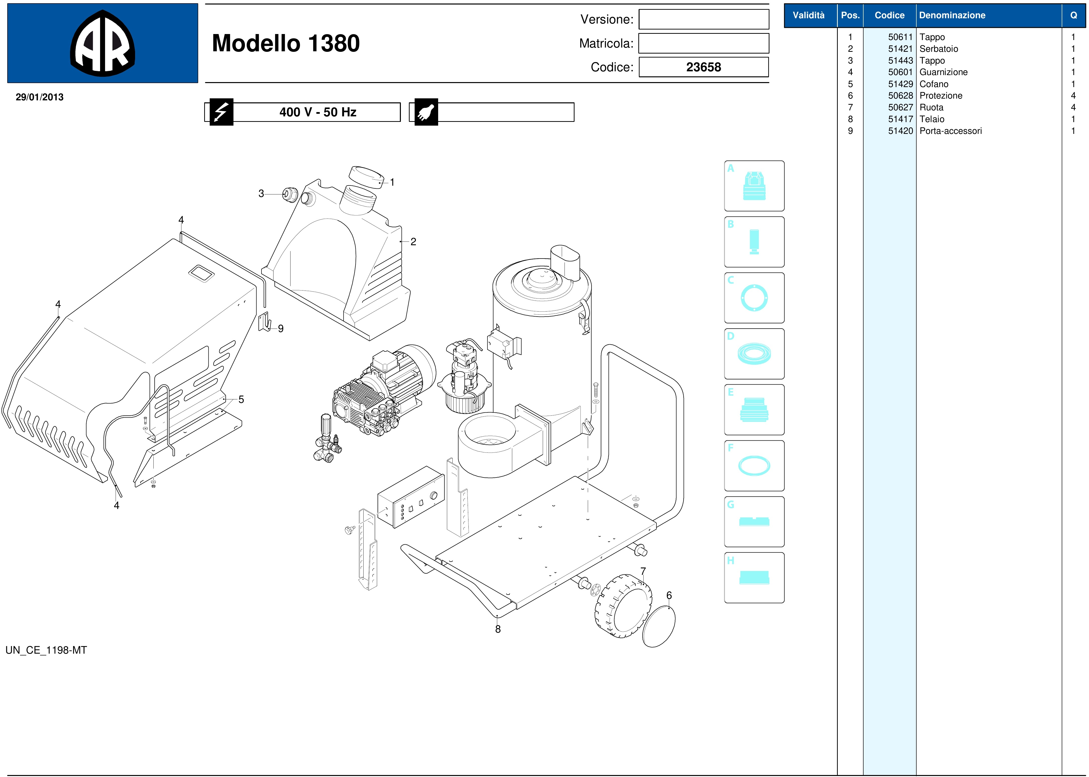Open thumbnail G flat part
The height and width of the screenshot is (777, 1089).
pos(754,522)
